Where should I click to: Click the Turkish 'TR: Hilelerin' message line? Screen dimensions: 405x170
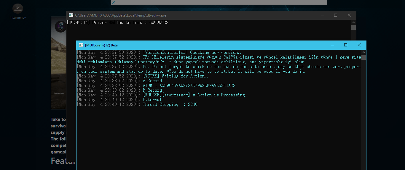pyautogui.click(x=219, y=59)
